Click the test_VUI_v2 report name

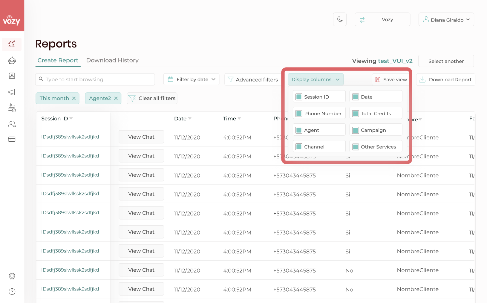395,61
